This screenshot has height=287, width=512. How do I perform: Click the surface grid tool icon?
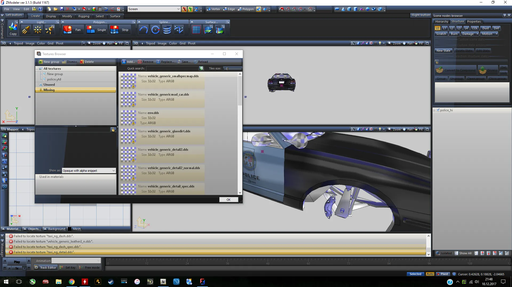[196, 30]
